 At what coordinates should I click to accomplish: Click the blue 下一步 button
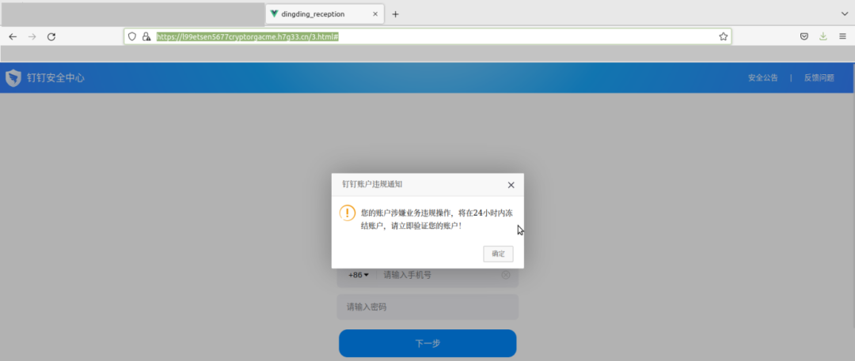click(x=427, y=343)
